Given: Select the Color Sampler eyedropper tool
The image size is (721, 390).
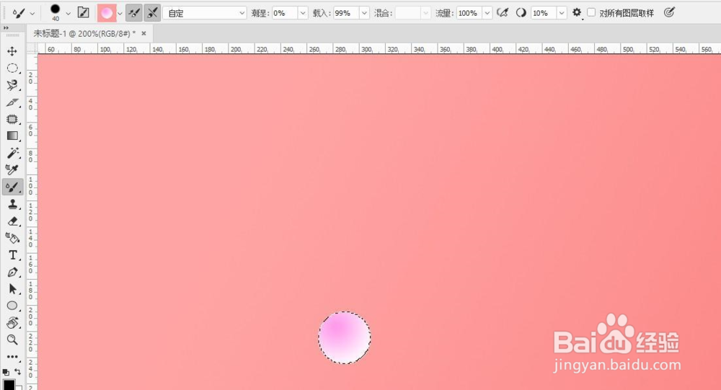Looking at the screenshot, I should pos(12,170).
